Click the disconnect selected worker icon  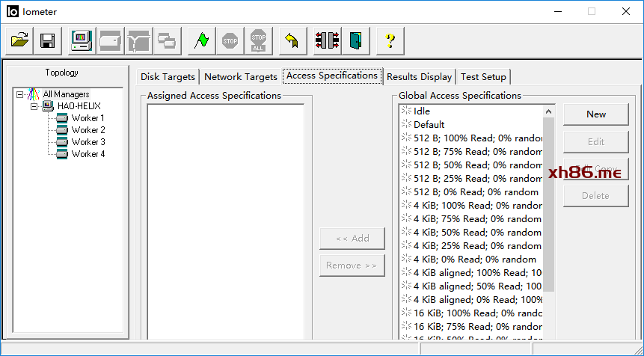[x=328, y=40]
